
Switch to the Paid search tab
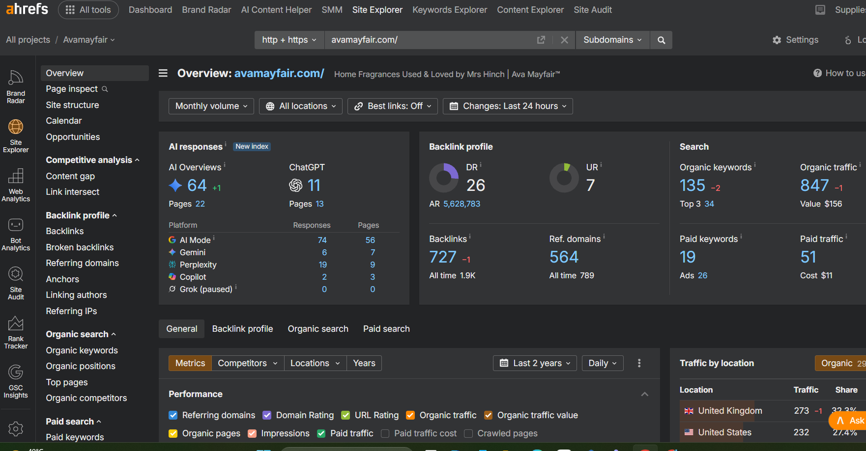click(x=386, y=329)
